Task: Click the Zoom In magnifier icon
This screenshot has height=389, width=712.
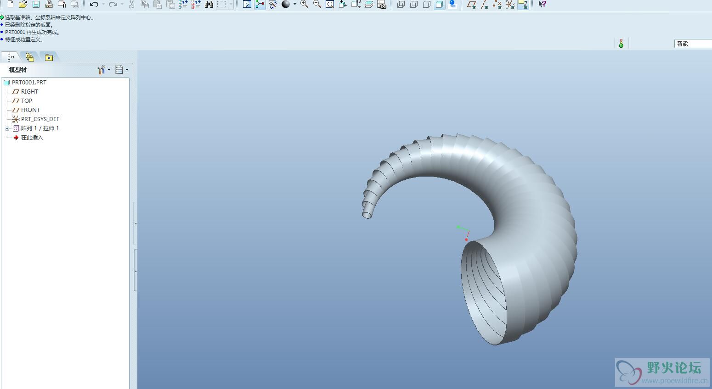Action: click(304, 5)
